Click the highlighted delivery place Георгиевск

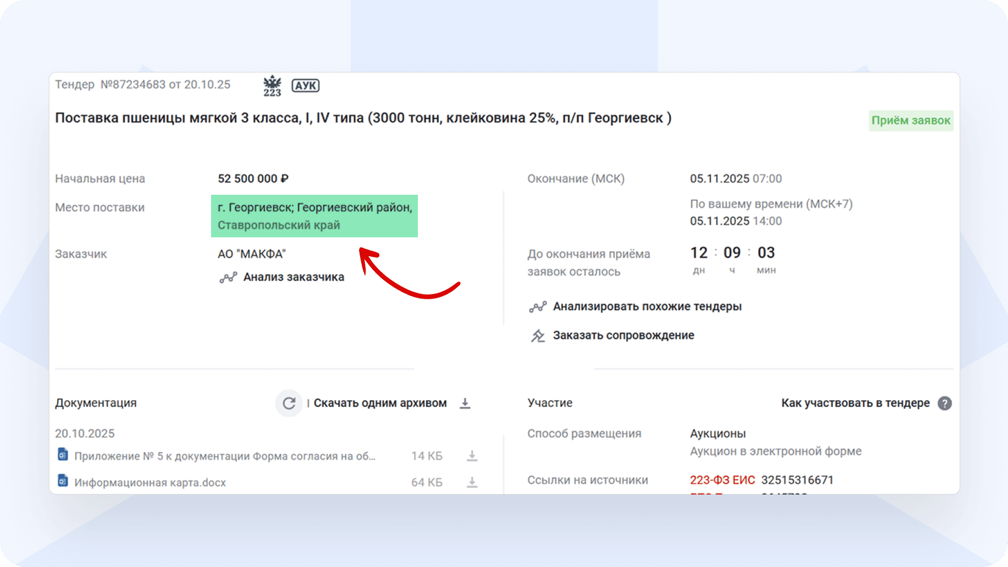coord(314,216)
